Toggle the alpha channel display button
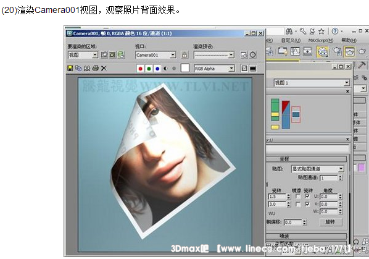The height and width of the screenshot is (259, 369). pos(165,69)
